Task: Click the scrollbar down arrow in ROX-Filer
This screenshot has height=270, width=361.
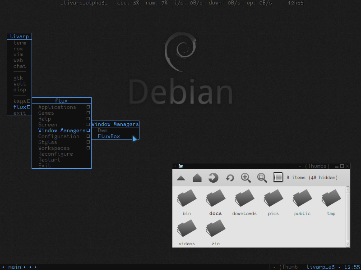Action: point(347,244)
